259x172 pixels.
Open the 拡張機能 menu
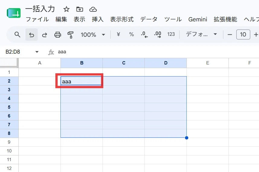[x=225, y=19]
